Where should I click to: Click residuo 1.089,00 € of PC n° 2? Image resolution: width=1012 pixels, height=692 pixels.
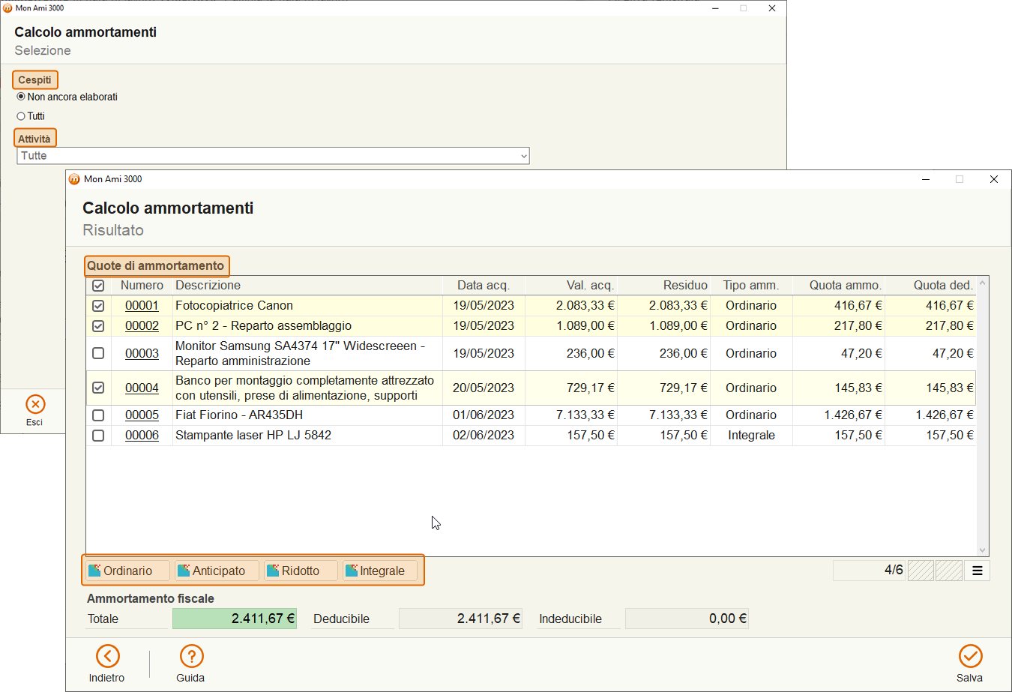[678, 326]
